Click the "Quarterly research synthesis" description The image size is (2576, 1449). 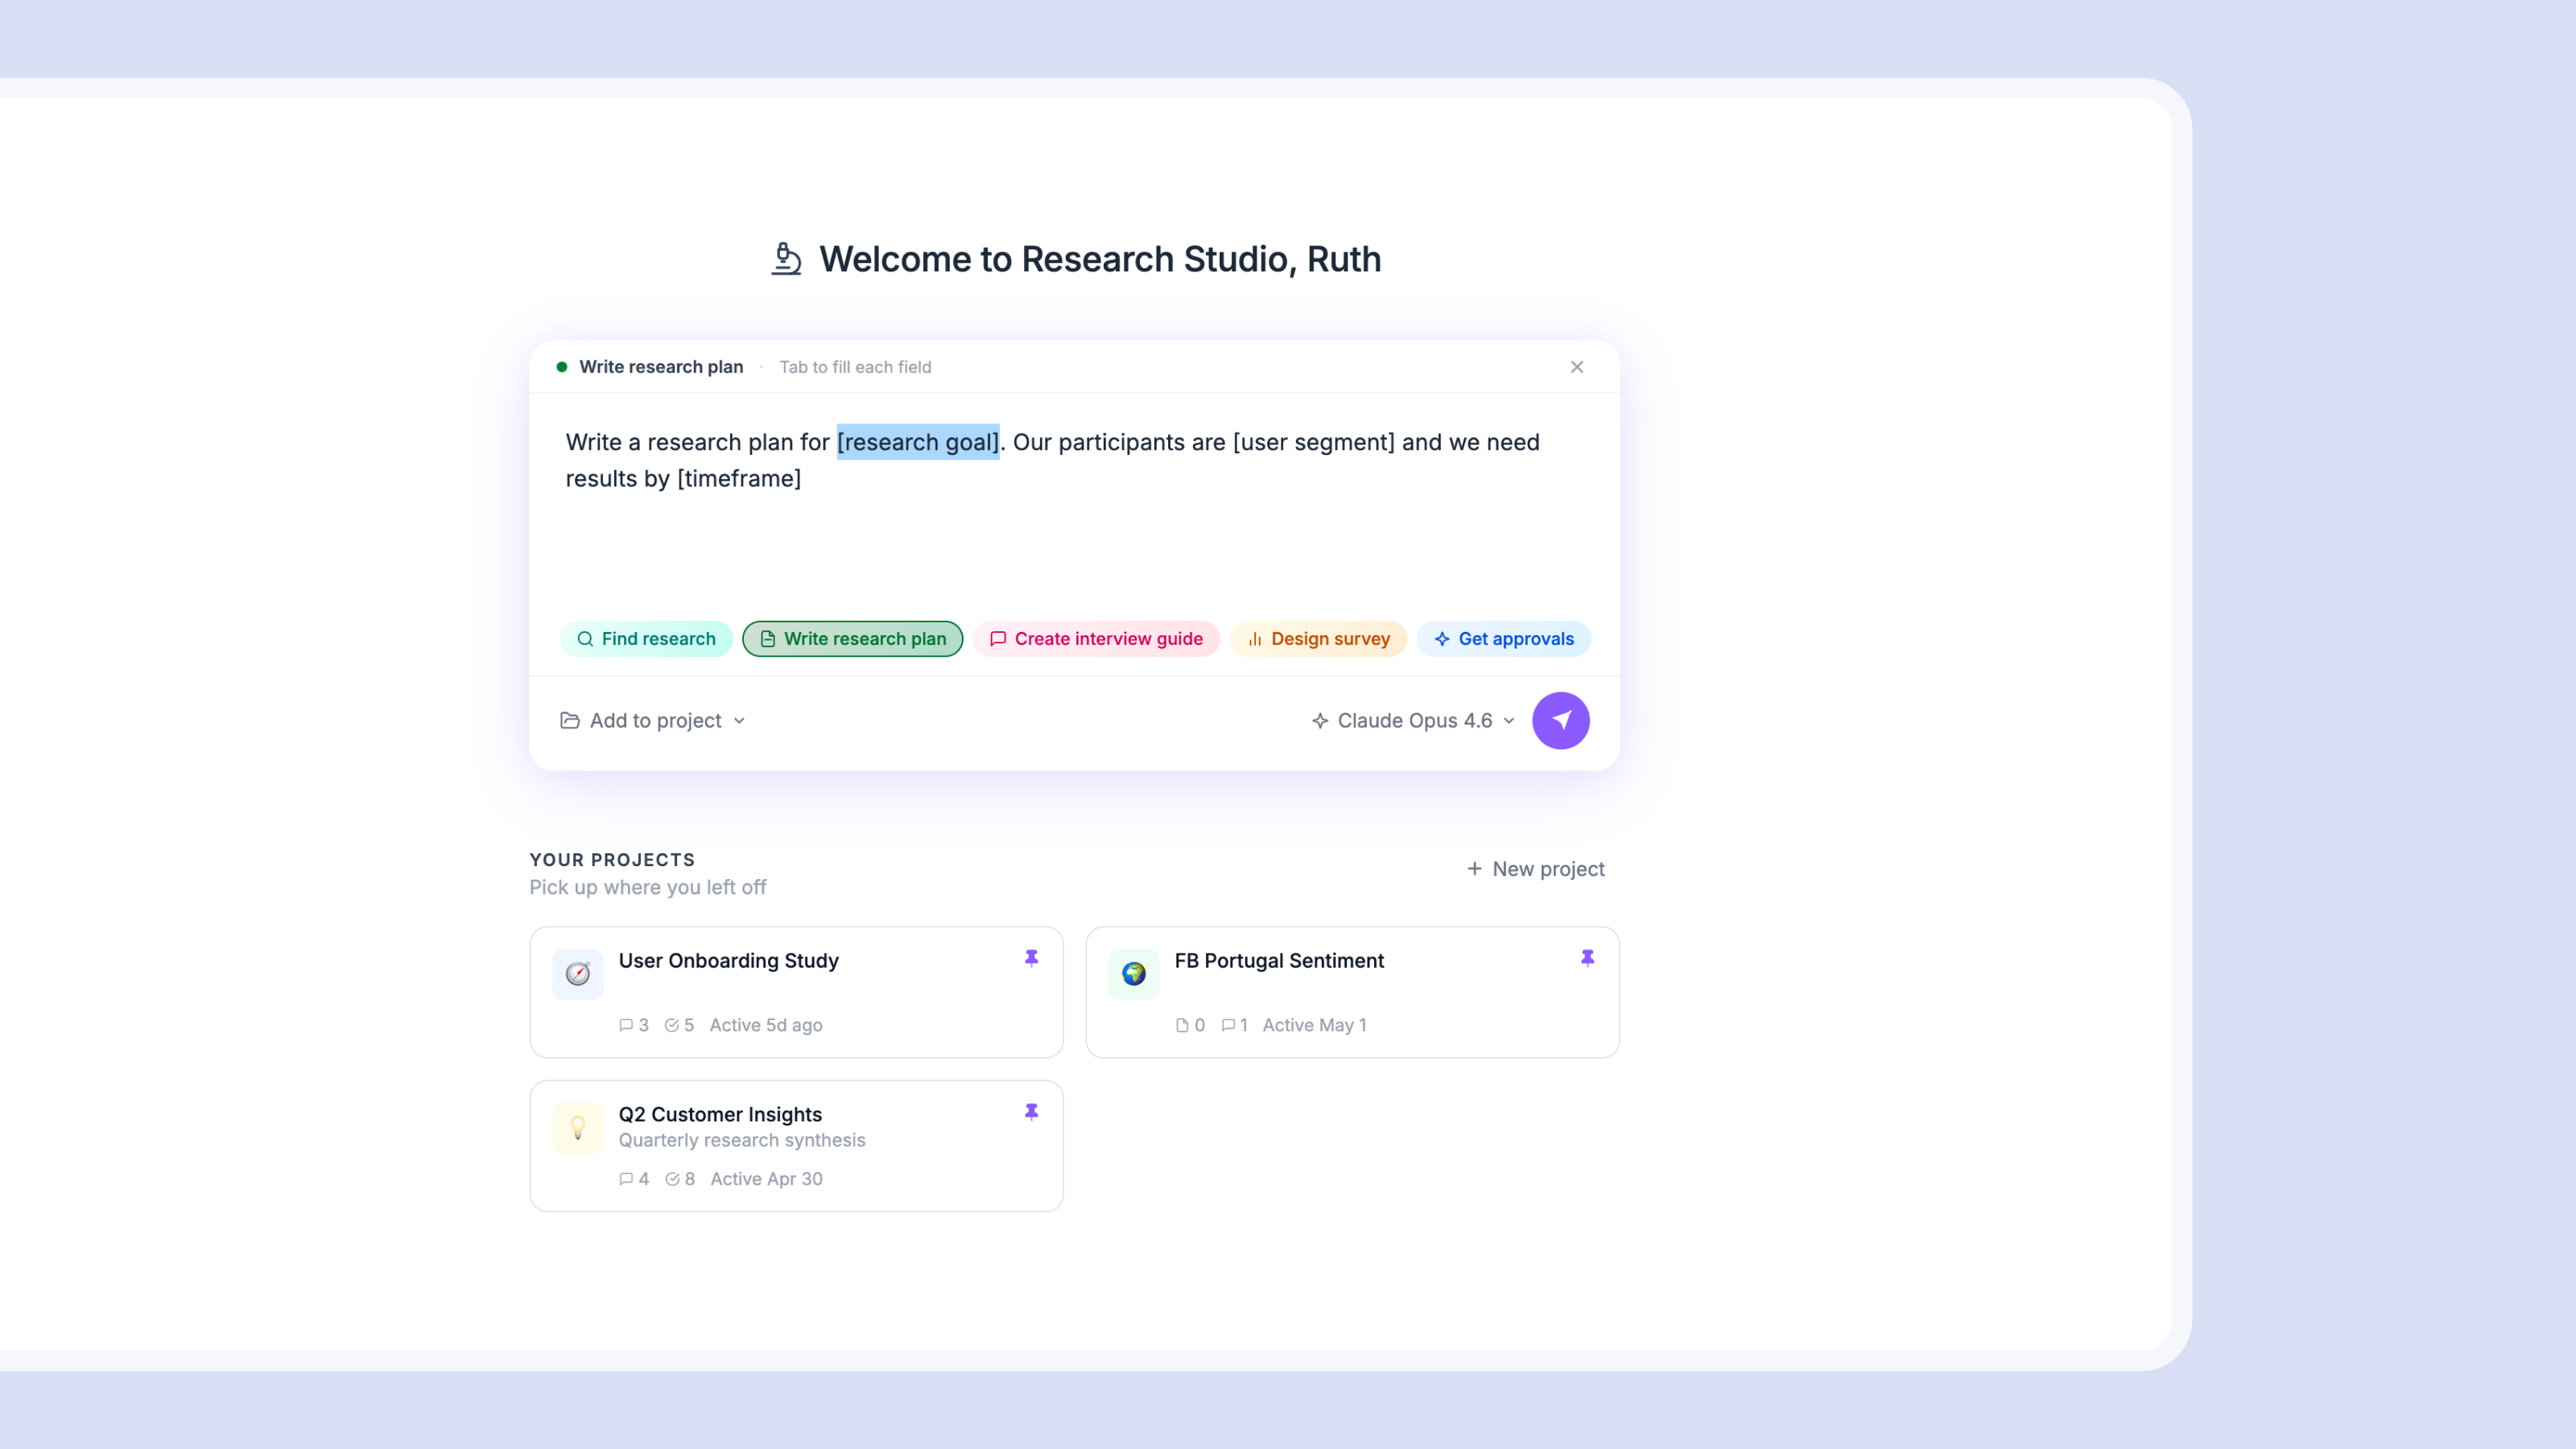pyautogui.click(x=742, y=1140)
